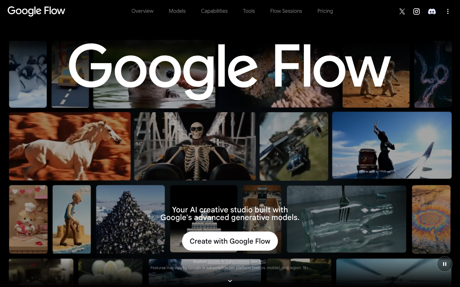Image resolution: width=460 pixels, height=287 pixels.
Task: Select the clay old man sandcastle thumbnail
Action: pyautogui.click(x=72, y=219)
